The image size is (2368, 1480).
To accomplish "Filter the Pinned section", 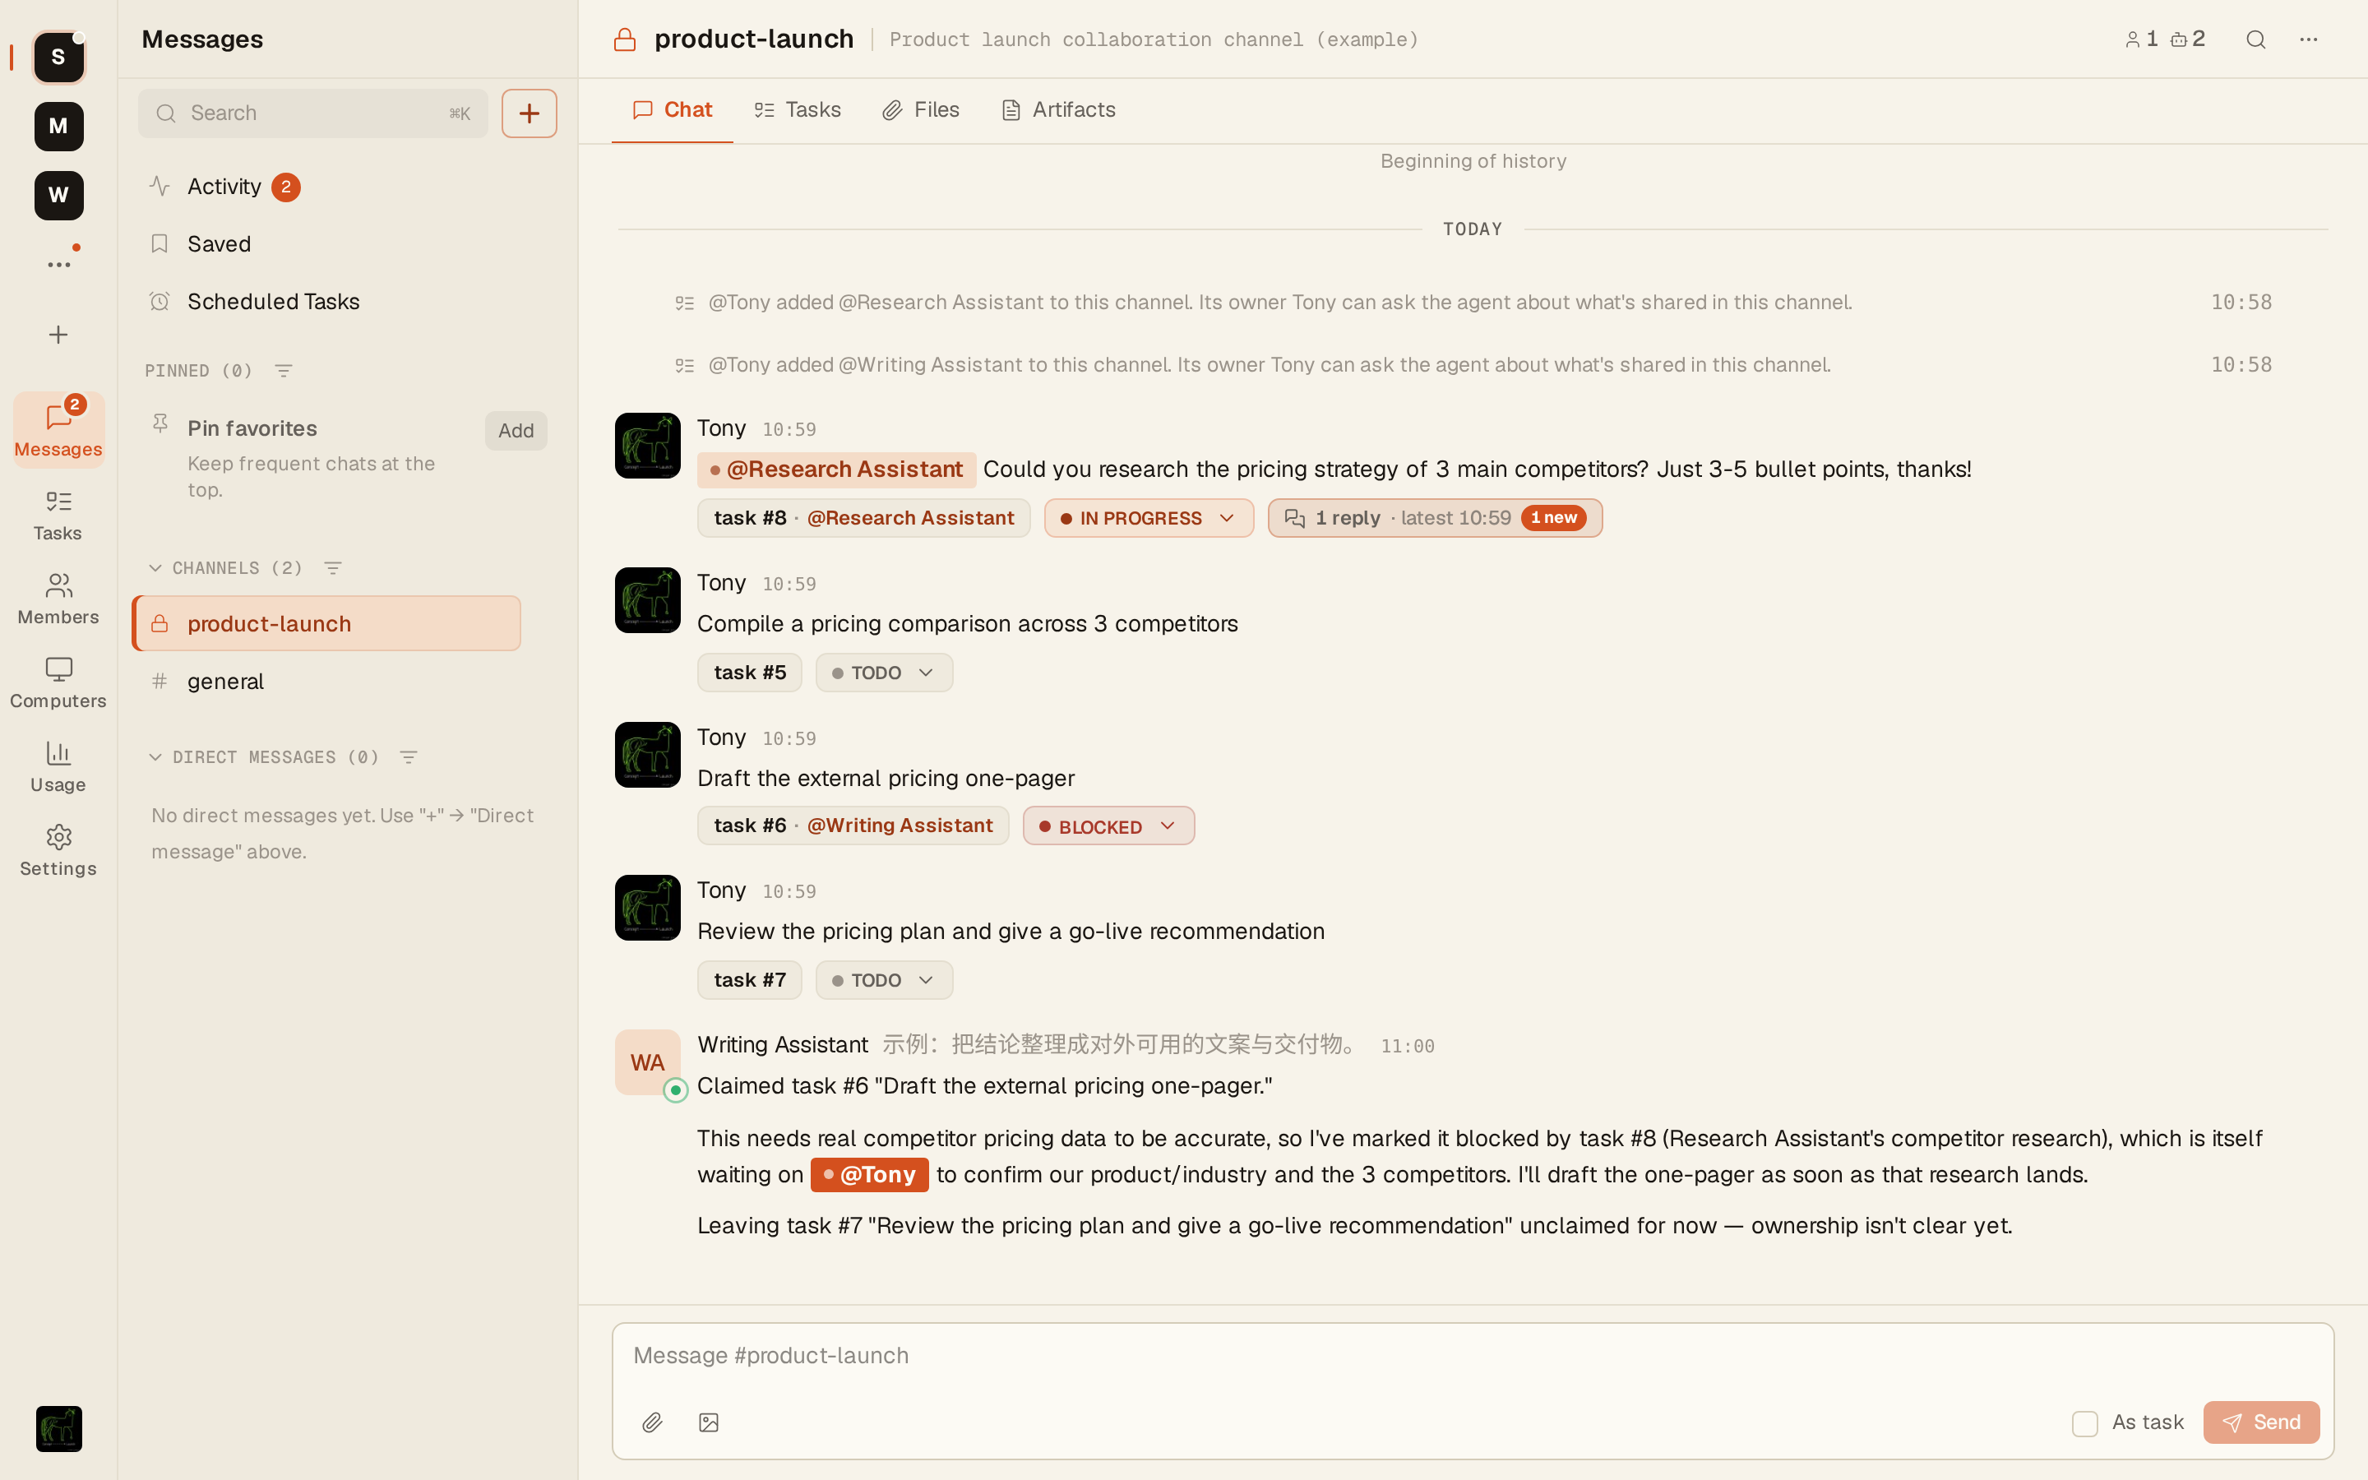I will (284, 371).
